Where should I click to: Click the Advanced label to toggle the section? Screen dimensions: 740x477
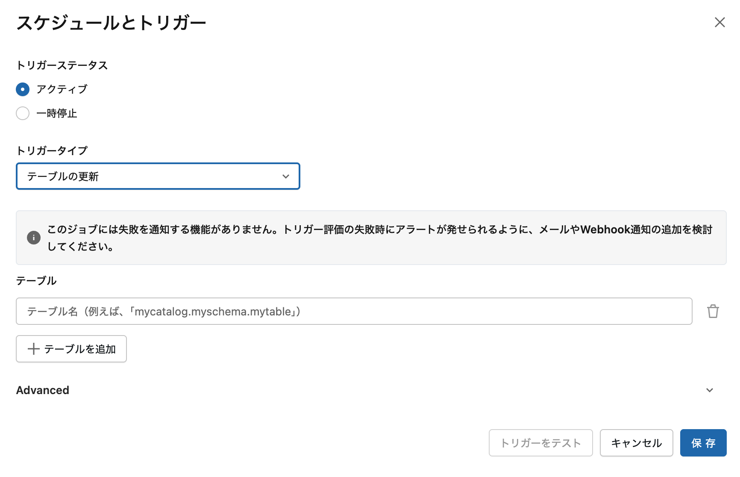42,390
